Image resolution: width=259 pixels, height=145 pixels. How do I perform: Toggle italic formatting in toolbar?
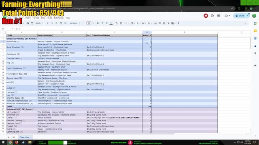tap(102, 23)
